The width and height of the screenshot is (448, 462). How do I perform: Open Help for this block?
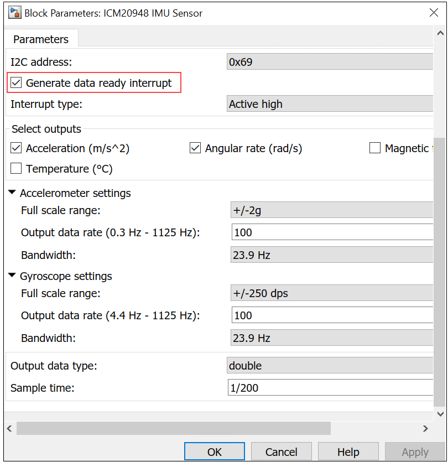[348, 451]
